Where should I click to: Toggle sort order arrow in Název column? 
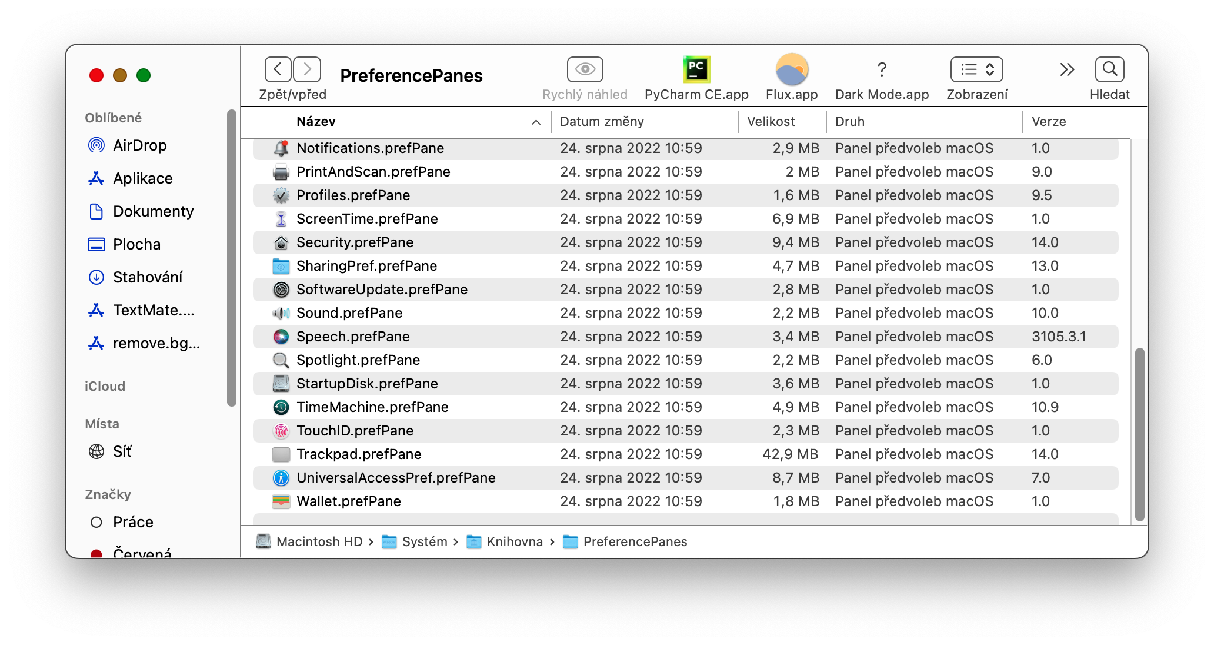(536, 122)
